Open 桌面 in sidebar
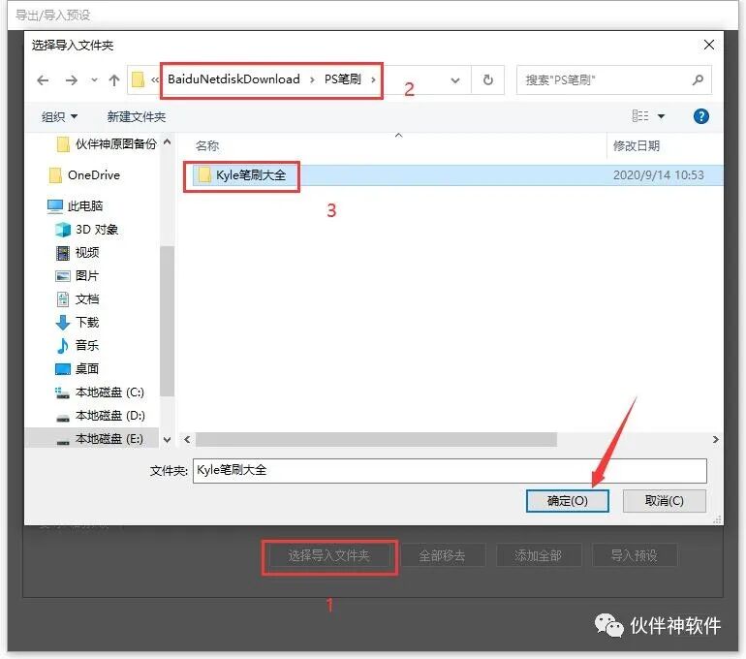Viewport: 746px width, 659px height. point(87,369)
